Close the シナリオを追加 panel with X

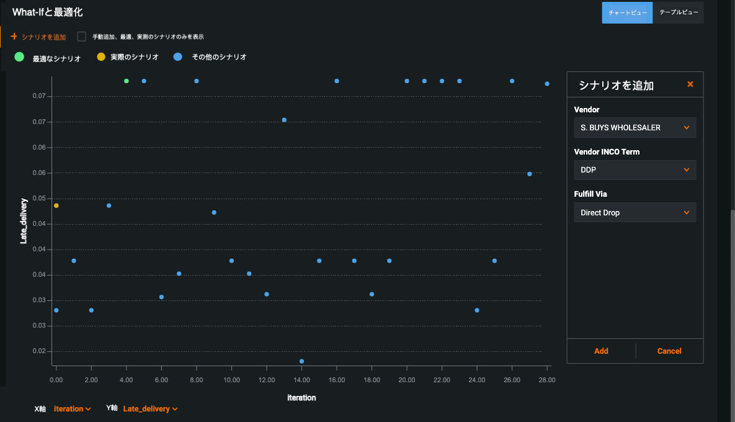[x=690, y=84]
